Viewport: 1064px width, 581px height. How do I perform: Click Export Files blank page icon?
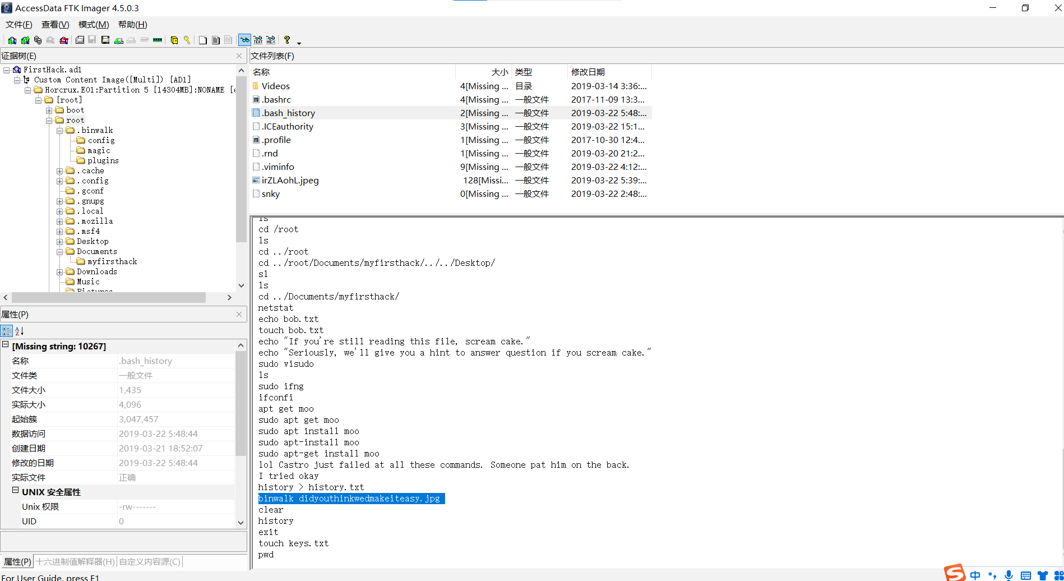pos(203,40)
